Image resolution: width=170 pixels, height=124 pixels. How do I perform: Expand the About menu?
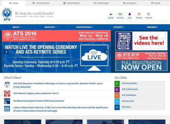point(17,27)
